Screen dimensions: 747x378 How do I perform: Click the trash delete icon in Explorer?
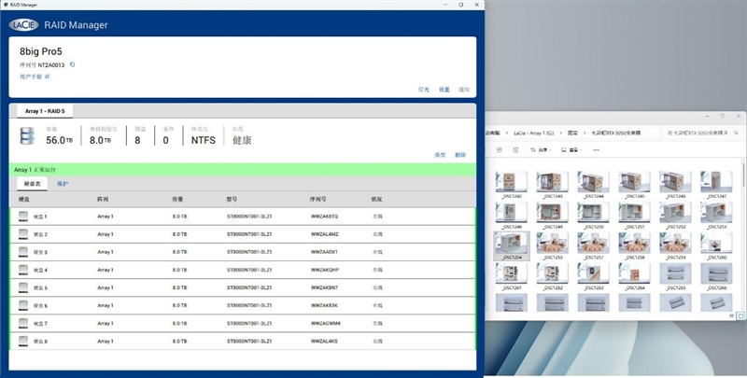(515, 150)
